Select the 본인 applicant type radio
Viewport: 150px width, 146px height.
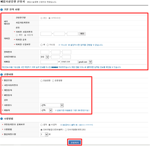pos(41,18)
